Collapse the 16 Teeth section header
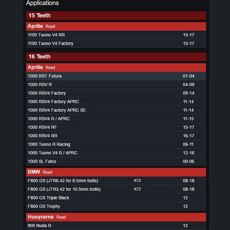Viewport: 230px width, 230px height. click(x=116, y=57)
